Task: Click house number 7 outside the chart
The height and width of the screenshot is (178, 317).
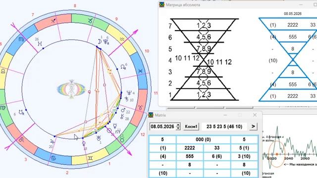Action: 33,15
